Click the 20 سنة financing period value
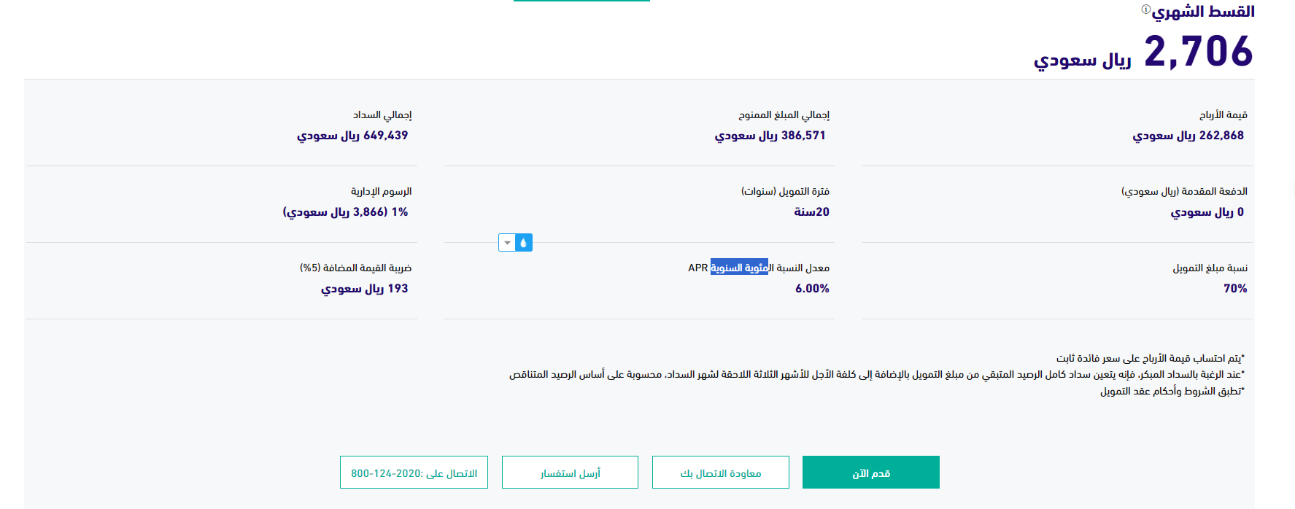Image resolution: width=1295 pixels, height=509 pixels. coord(812,212)
